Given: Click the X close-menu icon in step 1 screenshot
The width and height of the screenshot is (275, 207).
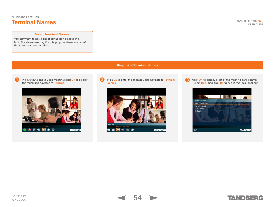Looking at the screenshot, I should 53,130.
